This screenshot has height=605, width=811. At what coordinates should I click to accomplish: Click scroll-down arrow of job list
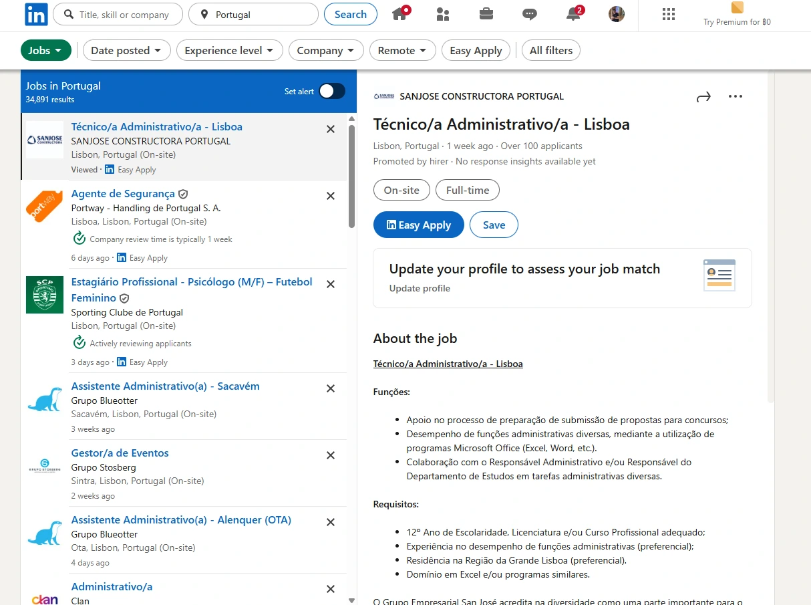pyautogui.click(x=352, y=600)
